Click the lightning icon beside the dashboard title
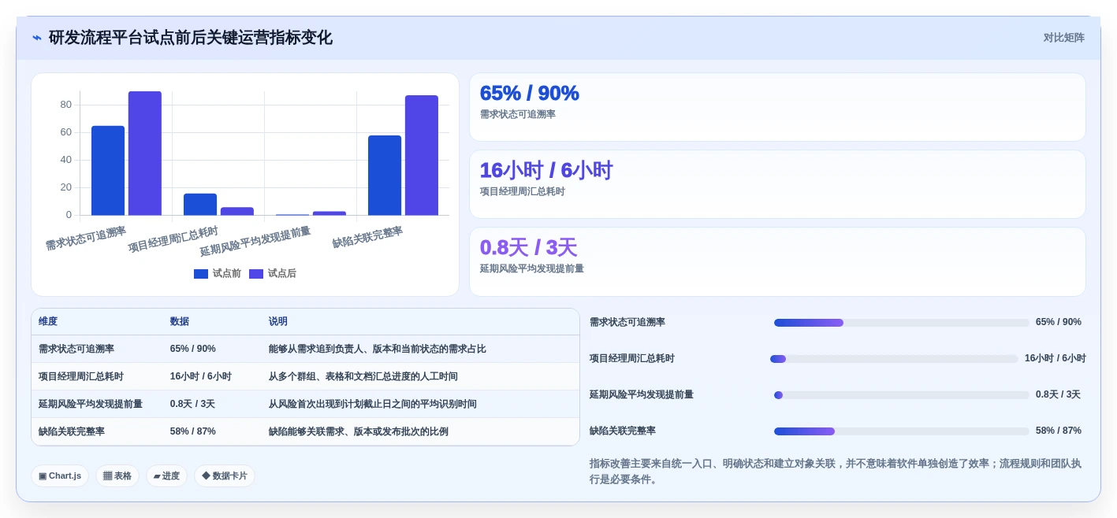This screenshot has width=1117, height=518. pos(37,38)
